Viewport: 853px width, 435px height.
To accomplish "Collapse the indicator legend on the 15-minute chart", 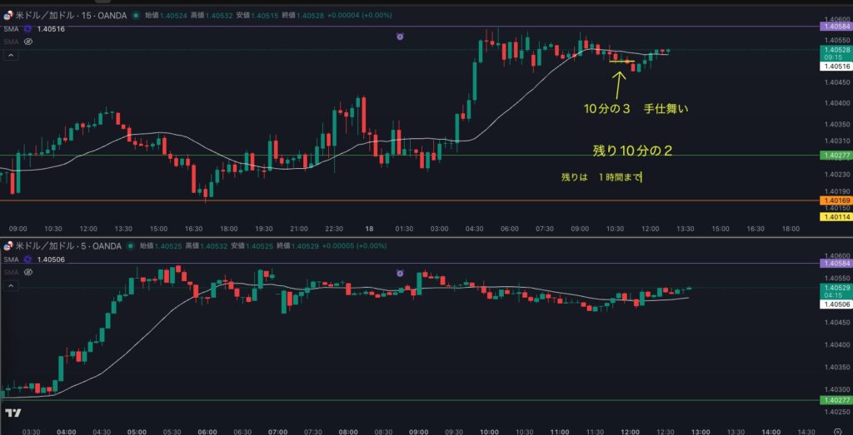I will click(11, 56).
